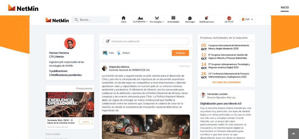Open the Actividades calendar icon
The image size is (299, 139).
tap(173, 18)
